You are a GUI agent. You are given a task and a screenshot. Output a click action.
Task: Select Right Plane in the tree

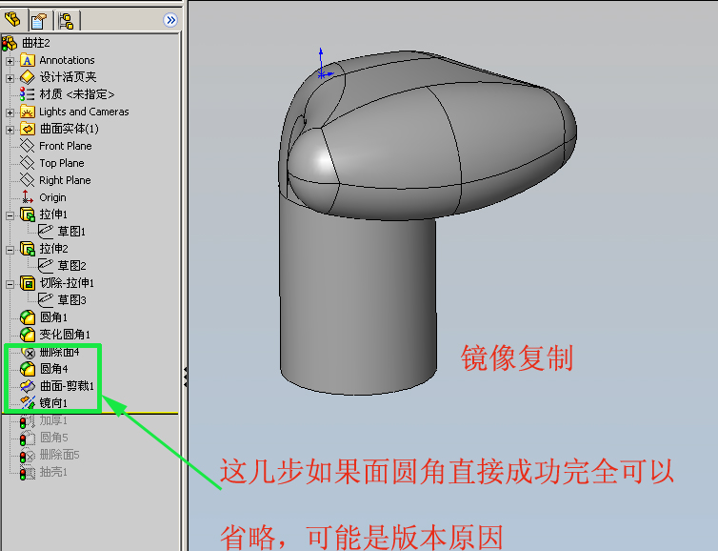tap(65, 180)
